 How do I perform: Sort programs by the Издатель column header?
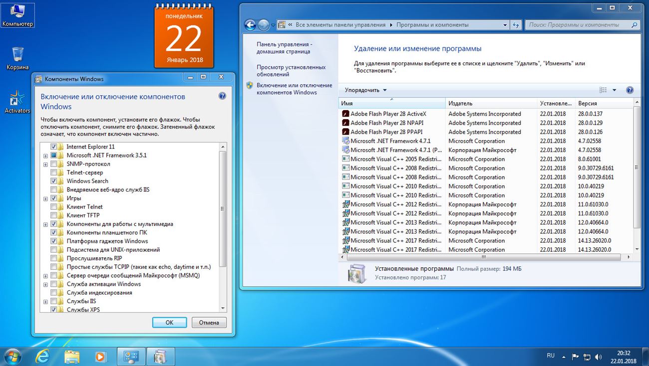click(x=491, y=103)
